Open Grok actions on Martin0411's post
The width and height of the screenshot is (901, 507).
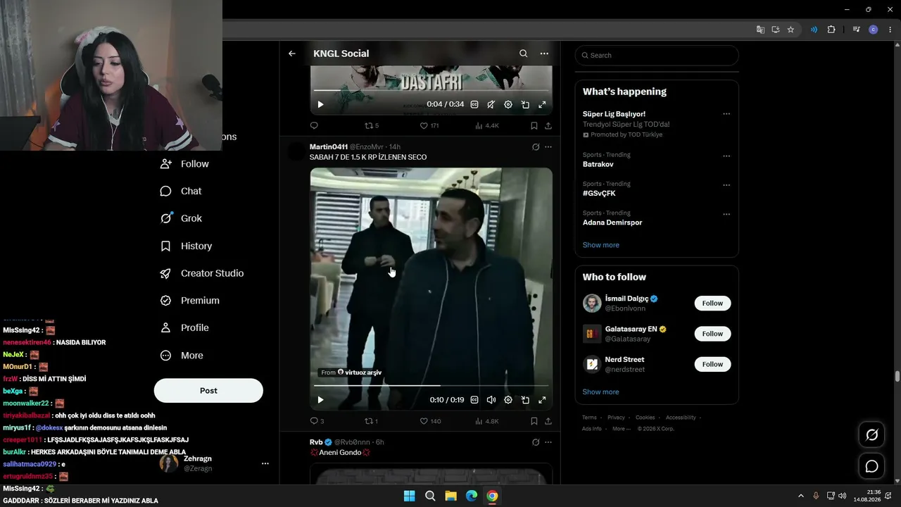[x=536, y=147]
